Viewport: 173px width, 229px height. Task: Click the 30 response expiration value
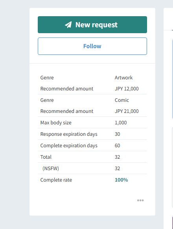(x=117, y=134)
